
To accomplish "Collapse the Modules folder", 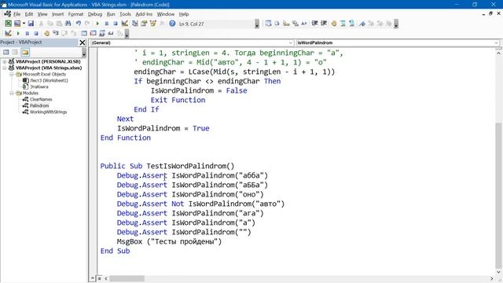I will point(12,93).
